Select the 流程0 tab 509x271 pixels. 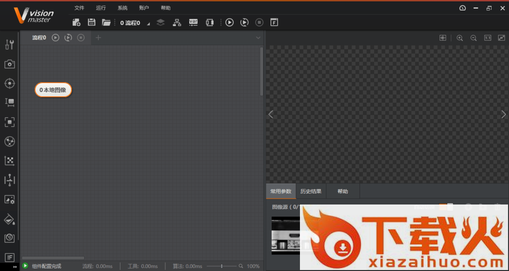click(x=39, y=38)
